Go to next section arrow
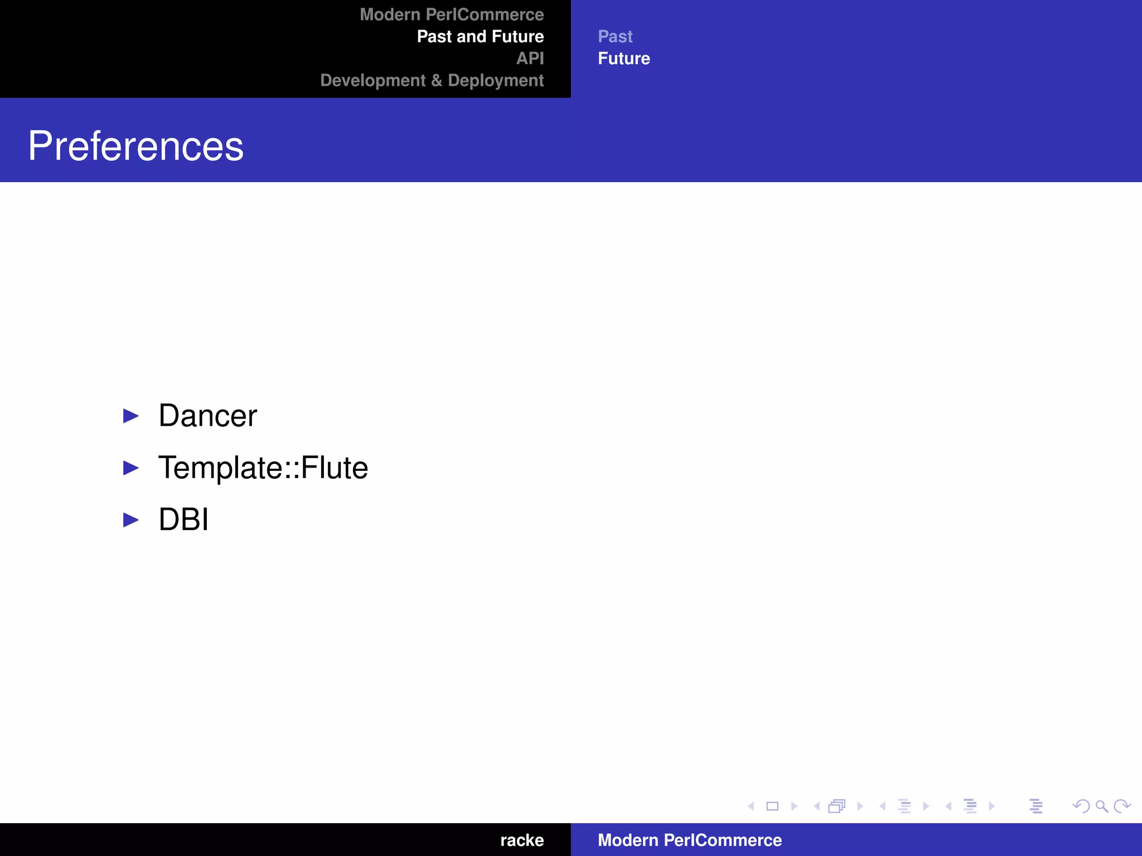This screenshot has height=856, width=1142. pyautogui.click(x=992, y=806)
